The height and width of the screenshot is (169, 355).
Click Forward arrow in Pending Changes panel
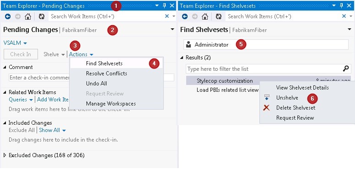pos(18,16)
